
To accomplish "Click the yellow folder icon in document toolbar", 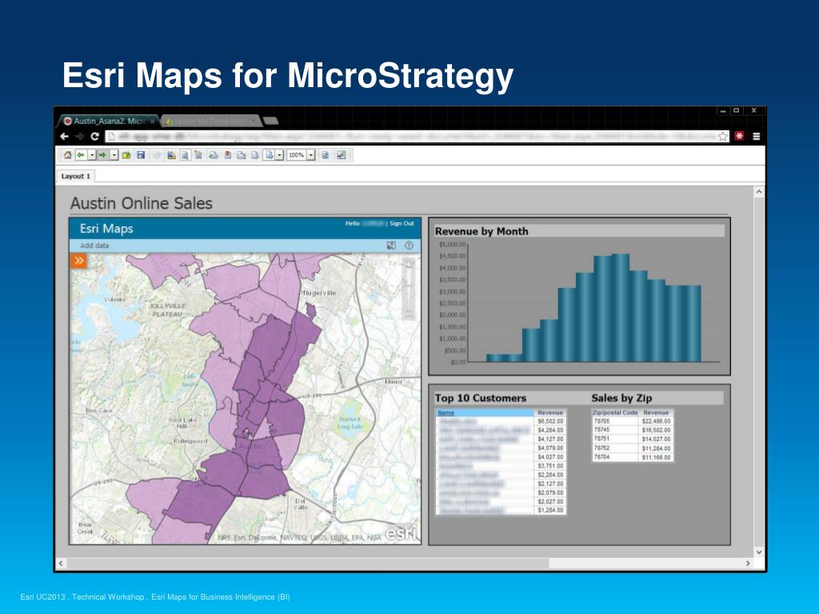I will click(126, 155).
